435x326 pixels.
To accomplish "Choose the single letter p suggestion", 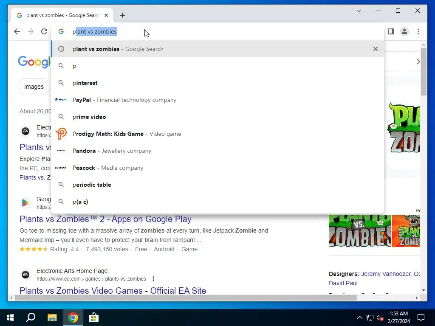I will coord(217,66).
